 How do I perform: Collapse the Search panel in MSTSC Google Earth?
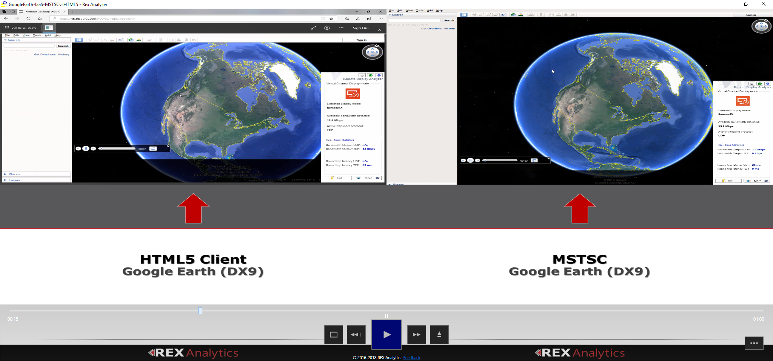tap(390, 15)
